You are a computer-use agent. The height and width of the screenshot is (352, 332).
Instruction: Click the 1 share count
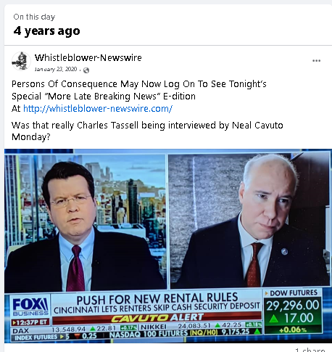click(310, 350)
